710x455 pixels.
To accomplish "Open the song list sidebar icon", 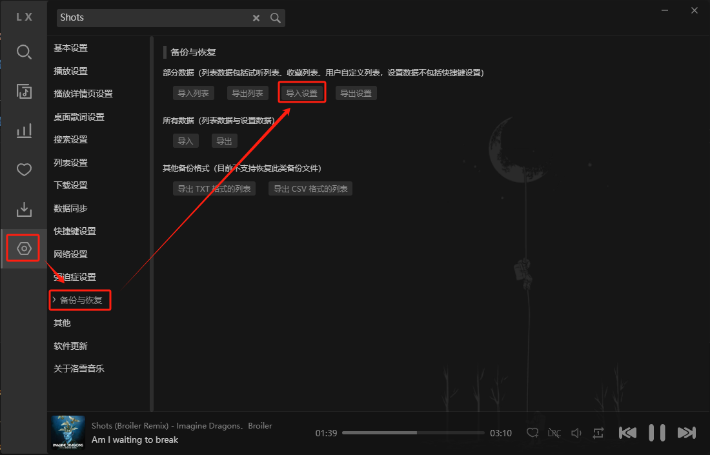I will (24, 92).
